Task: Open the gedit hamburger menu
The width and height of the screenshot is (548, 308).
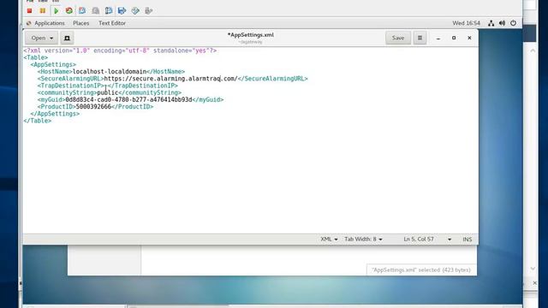Action: coord(420,38)
